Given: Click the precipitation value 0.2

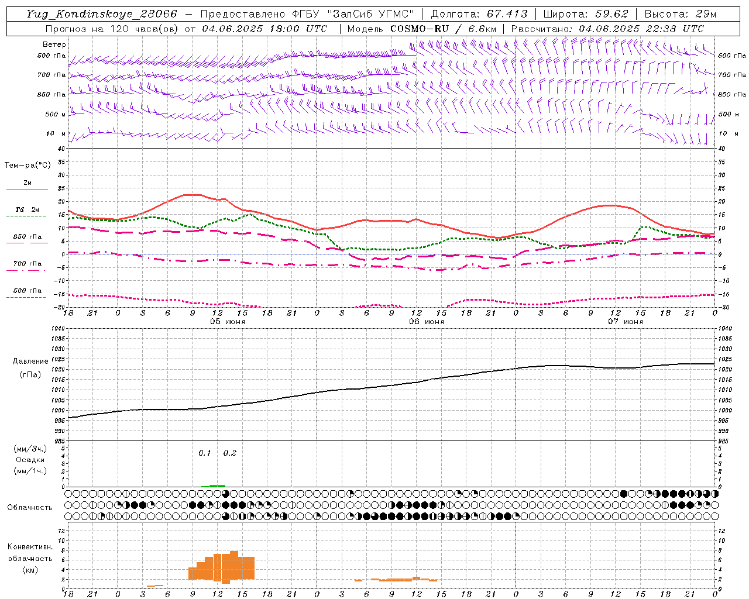Looking at the screenshot, I should pyautogui.click(x=230, y=453).
